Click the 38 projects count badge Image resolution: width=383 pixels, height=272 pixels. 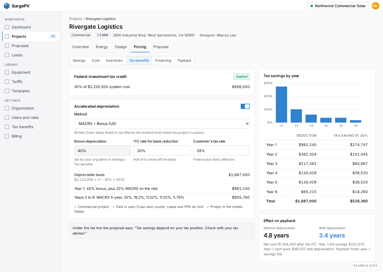[x=53, y=36]
